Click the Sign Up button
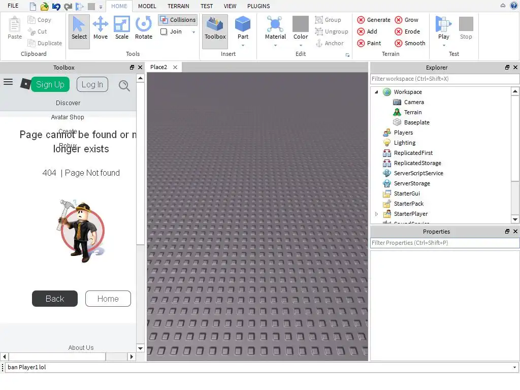Image resolution: width=520 pixels, height=390 pixels. point(50,85)
